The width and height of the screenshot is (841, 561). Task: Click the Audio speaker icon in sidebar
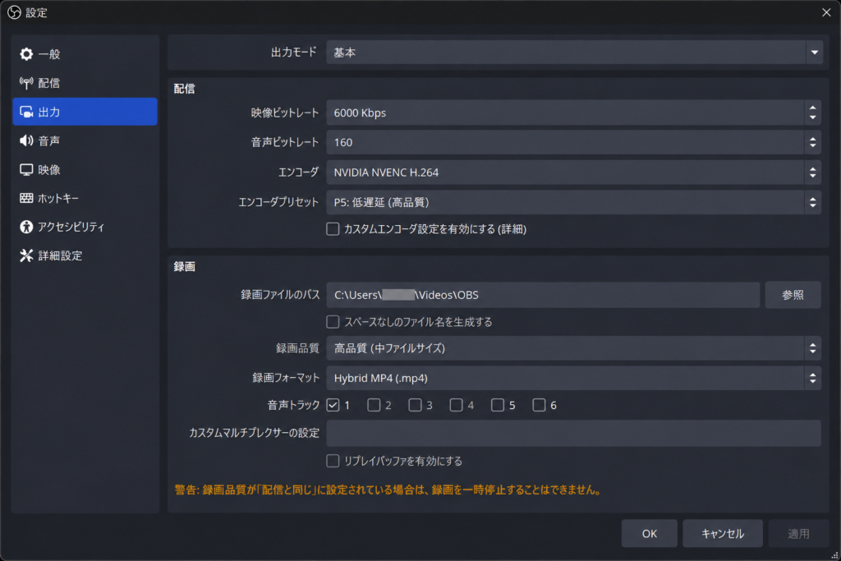(x=26, y=140)
